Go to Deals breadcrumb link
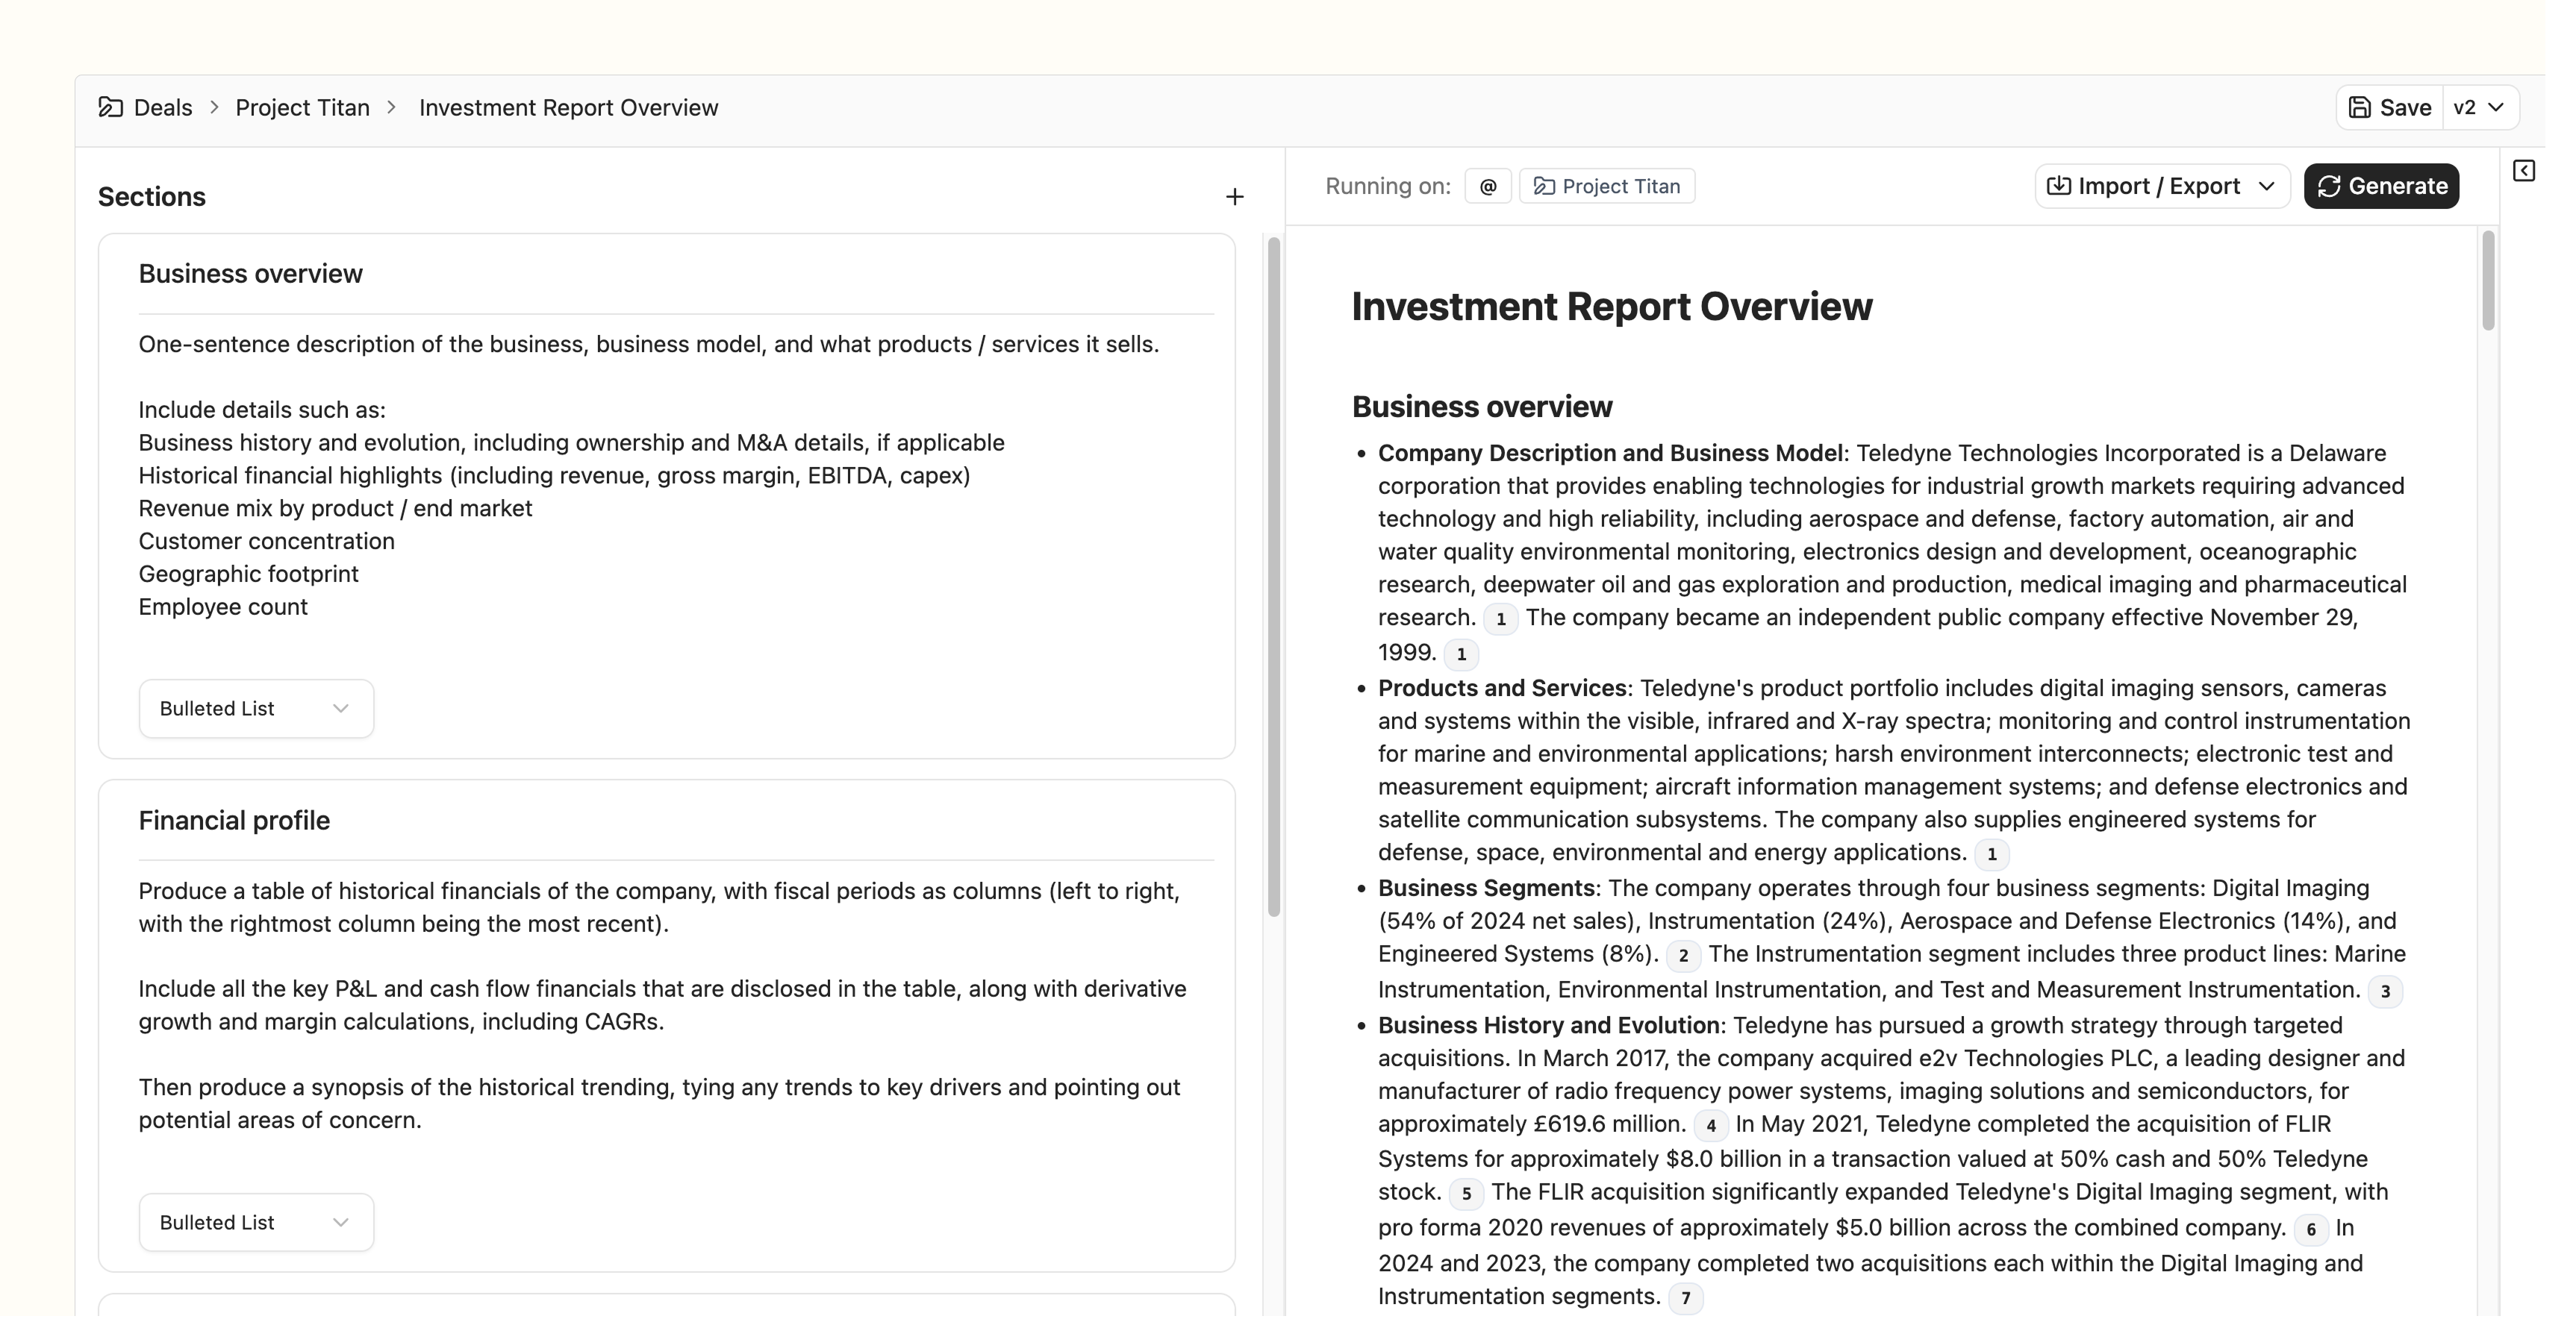 (163, 108)
